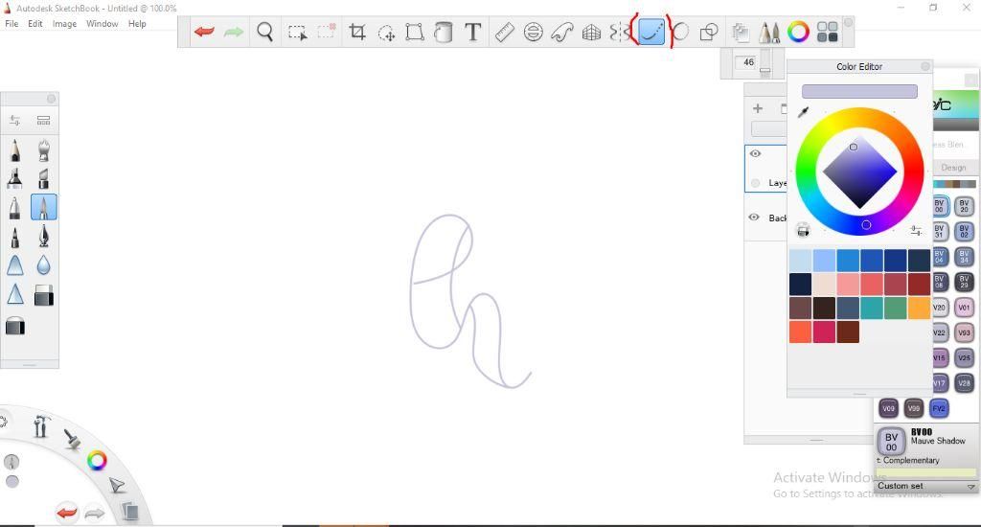Select orange swatch in Color Editor
Screen dimensions: 981x527
coord(919,308)
